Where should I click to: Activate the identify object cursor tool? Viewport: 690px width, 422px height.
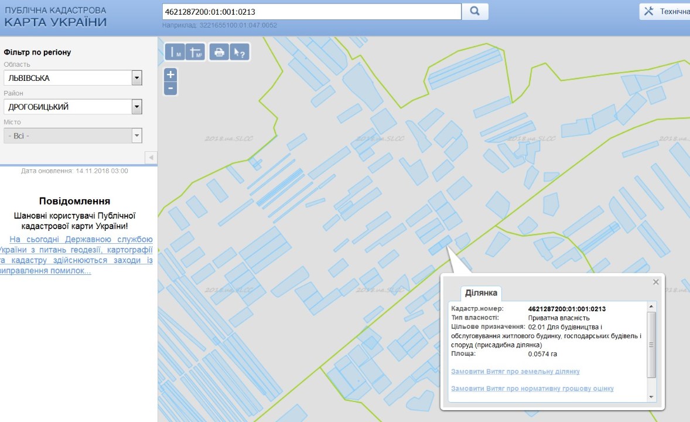coord(240,52)
